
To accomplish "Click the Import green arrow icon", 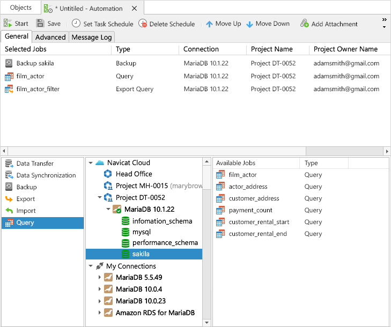I will coord(9,211).
